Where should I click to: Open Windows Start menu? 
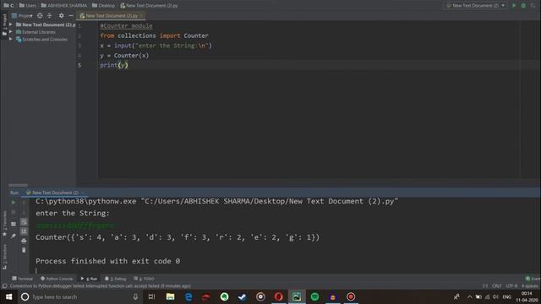[x=9, y=296]
